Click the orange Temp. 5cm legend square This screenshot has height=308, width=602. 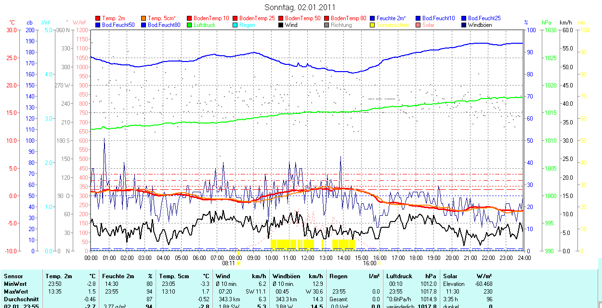[x=144, y=18]
